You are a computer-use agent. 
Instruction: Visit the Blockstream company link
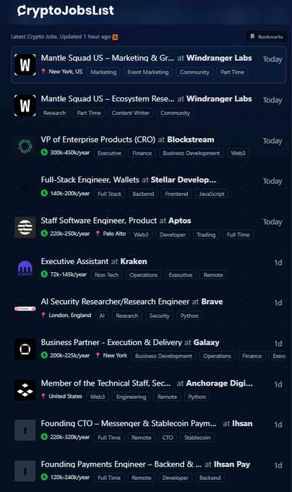191,140
